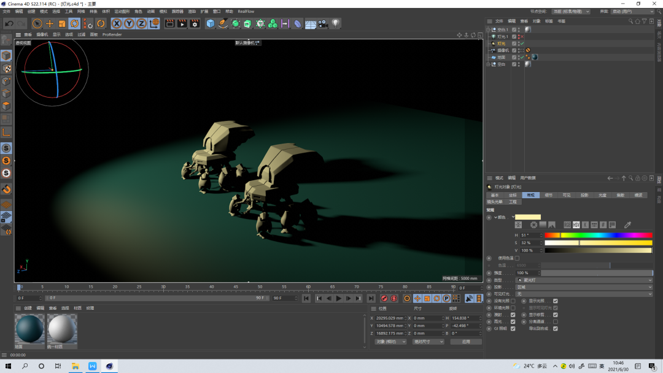Viewport: 663px width, 373px height.
Task: Click the hue H color slider
Action: tap(599, 236)
